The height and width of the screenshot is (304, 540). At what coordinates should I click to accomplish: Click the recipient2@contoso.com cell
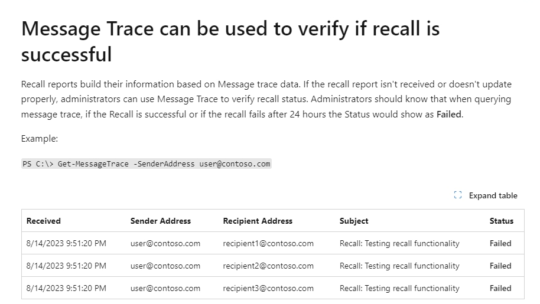tap(268, 266)
